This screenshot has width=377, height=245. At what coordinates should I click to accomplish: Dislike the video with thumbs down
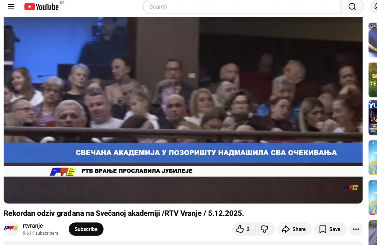[x=265, y=229]
